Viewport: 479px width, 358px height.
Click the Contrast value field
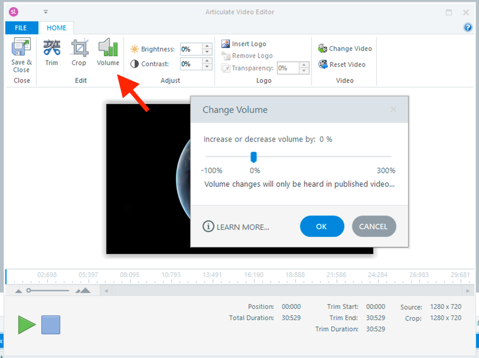[191, 64]
